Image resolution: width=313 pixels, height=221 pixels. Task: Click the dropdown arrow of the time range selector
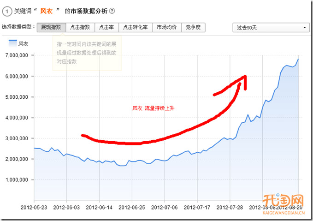point(305,28)
